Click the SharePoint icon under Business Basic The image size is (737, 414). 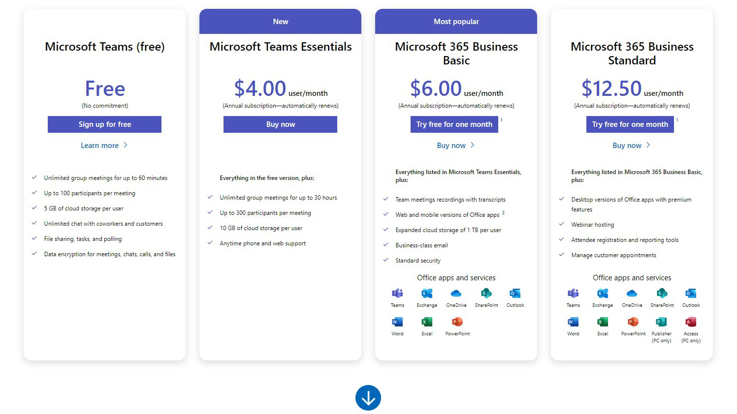(x=486, y=294)
